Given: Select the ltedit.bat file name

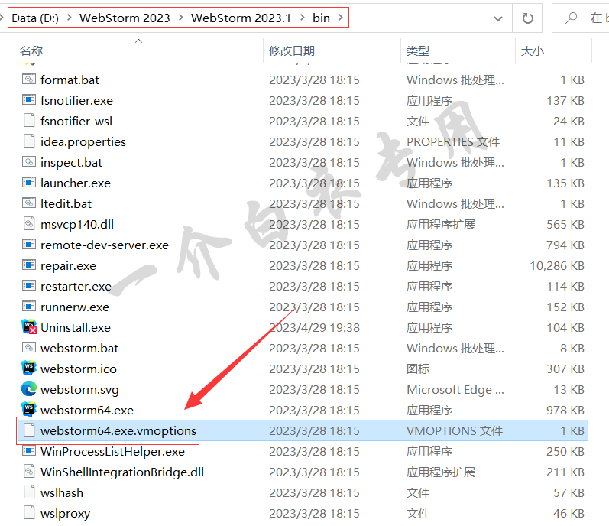Looking at the screenshot, I should (x=66, y=203).
